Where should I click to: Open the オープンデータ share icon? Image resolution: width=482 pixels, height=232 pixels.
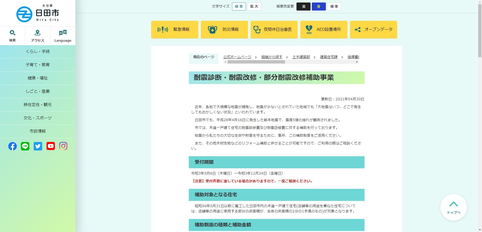tap(373, 29)
